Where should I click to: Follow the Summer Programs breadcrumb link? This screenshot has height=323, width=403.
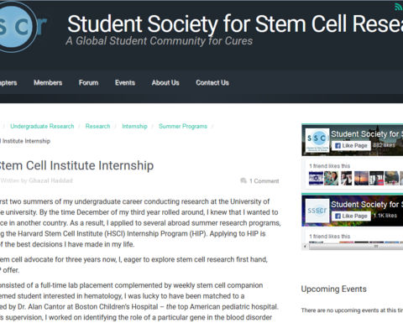(183, 126)
